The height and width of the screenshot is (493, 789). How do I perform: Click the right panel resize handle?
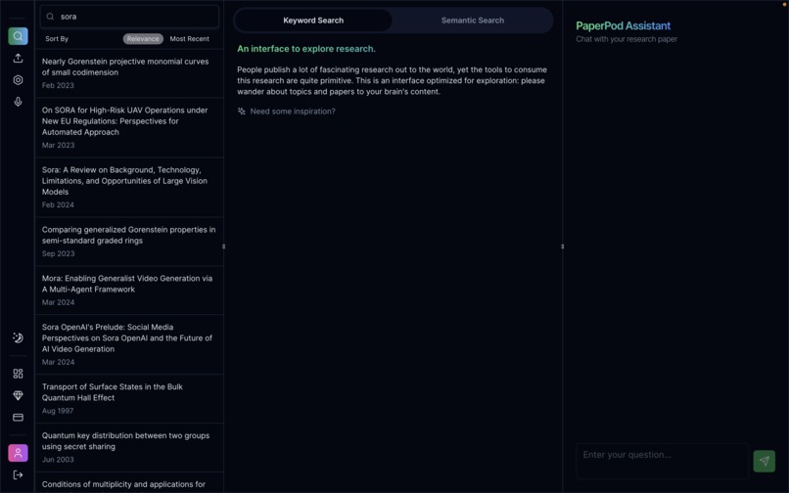click(x=562, y=246)
